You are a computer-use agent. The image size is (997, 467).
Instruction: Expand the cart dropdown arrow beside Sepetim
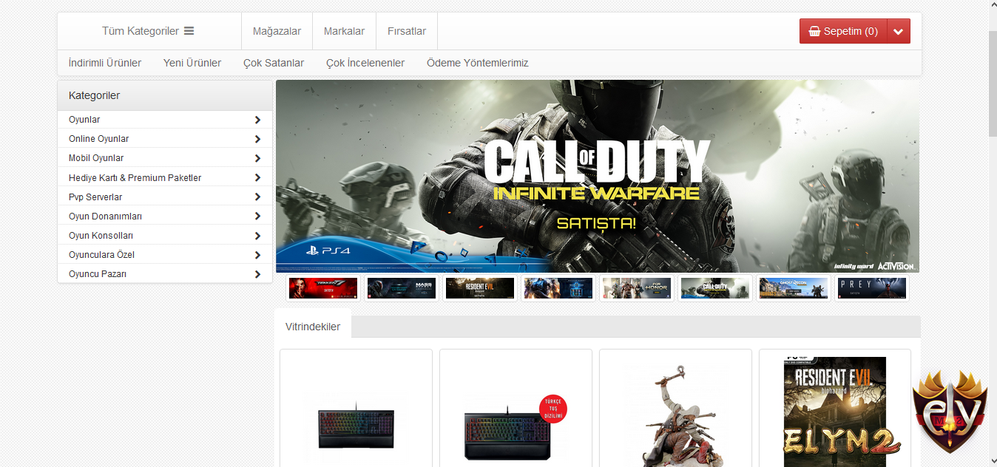point(899,31)
